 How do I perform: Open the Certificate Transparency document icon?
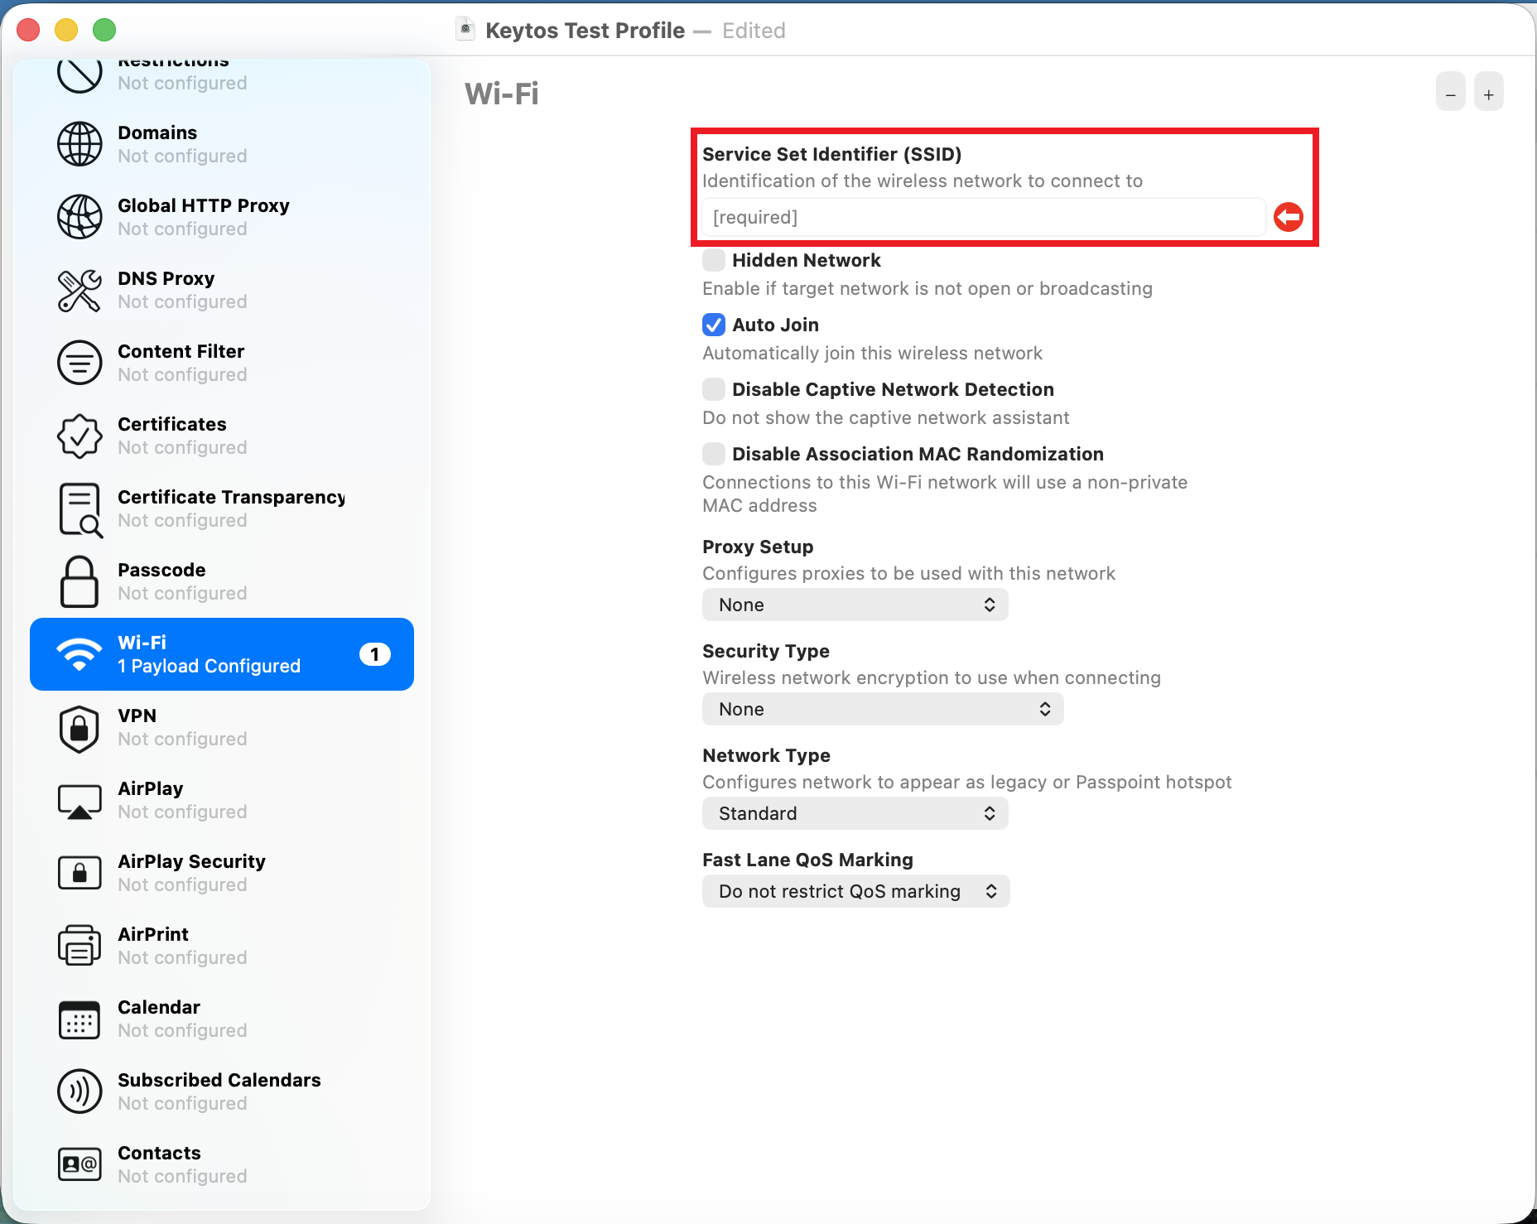point(80,509)
